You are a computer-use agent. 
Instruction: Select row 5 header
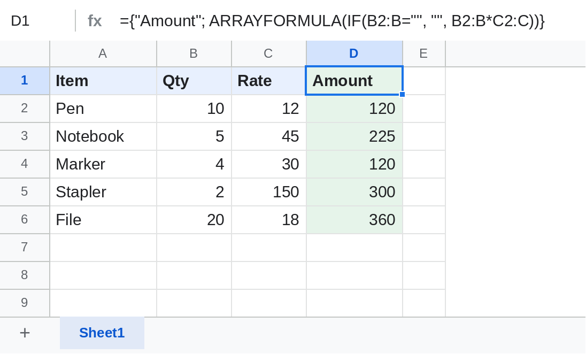(25, 192)
